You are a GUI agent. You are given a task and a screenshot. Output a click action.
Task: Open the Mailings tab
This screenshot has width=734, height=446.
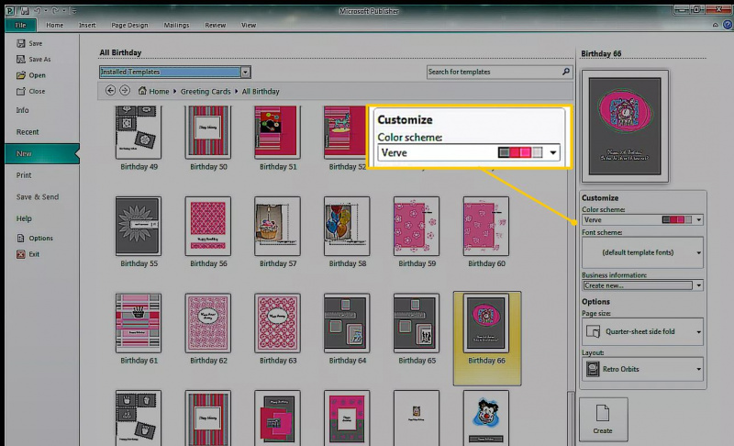176,26
